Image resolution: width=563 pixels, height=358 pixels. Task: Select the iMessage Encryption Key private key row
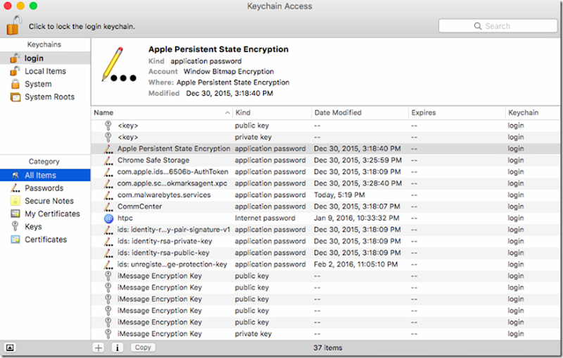(x=326, y=333)
